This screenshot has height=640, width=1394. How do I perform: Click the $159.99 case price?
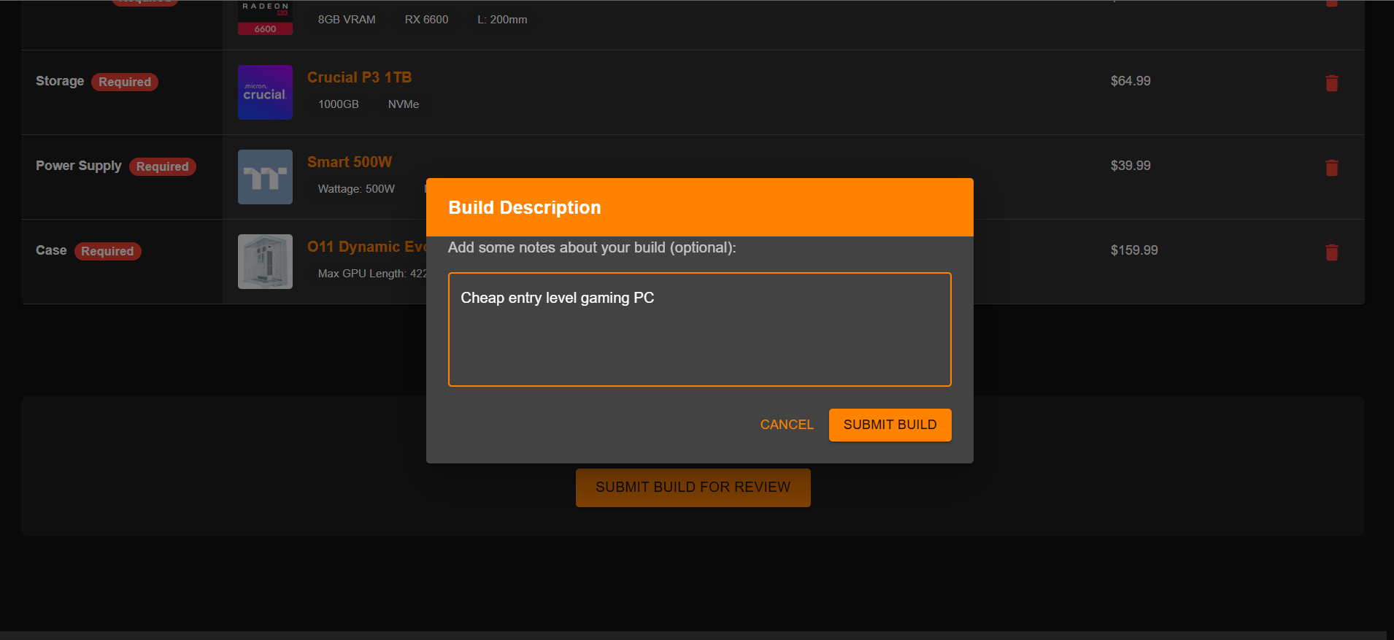pos(1133,250)
